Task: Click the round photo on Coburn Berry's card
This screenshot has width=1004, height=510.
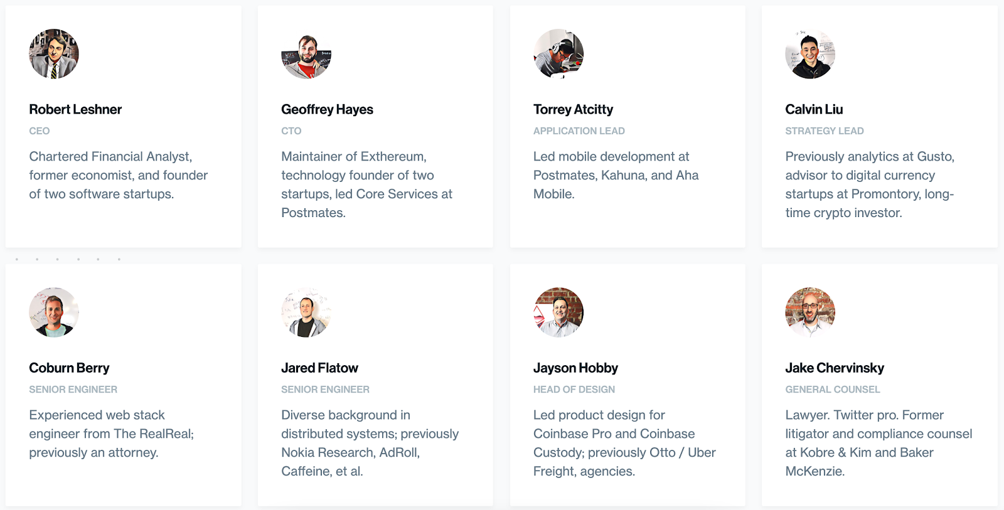Action: click(54, 312)
